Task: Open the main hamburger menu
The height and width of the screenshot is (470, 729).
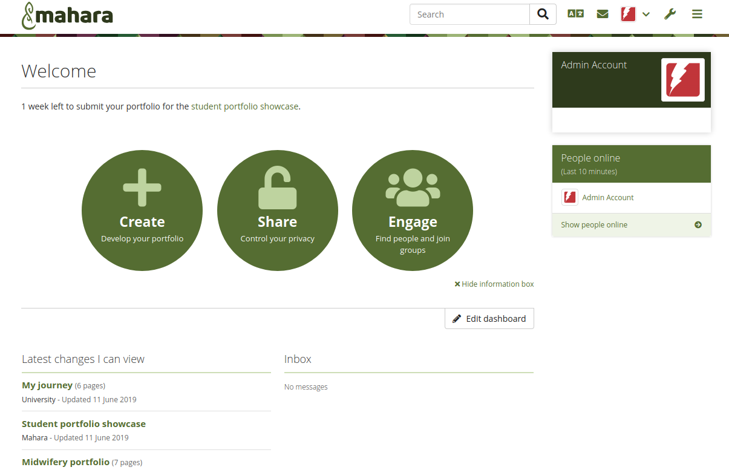Action: click(697, 14)
